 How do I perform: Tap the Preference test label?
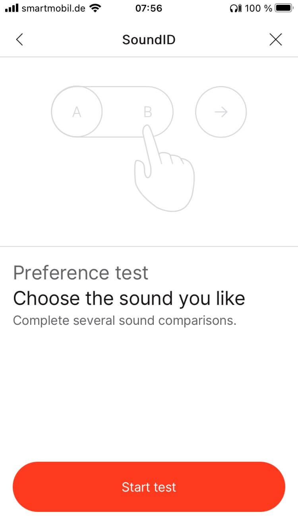81,273
